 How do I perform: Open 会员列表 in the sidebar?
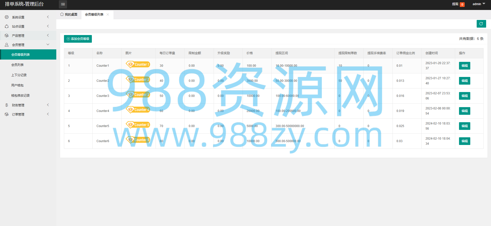click(17, 65)
